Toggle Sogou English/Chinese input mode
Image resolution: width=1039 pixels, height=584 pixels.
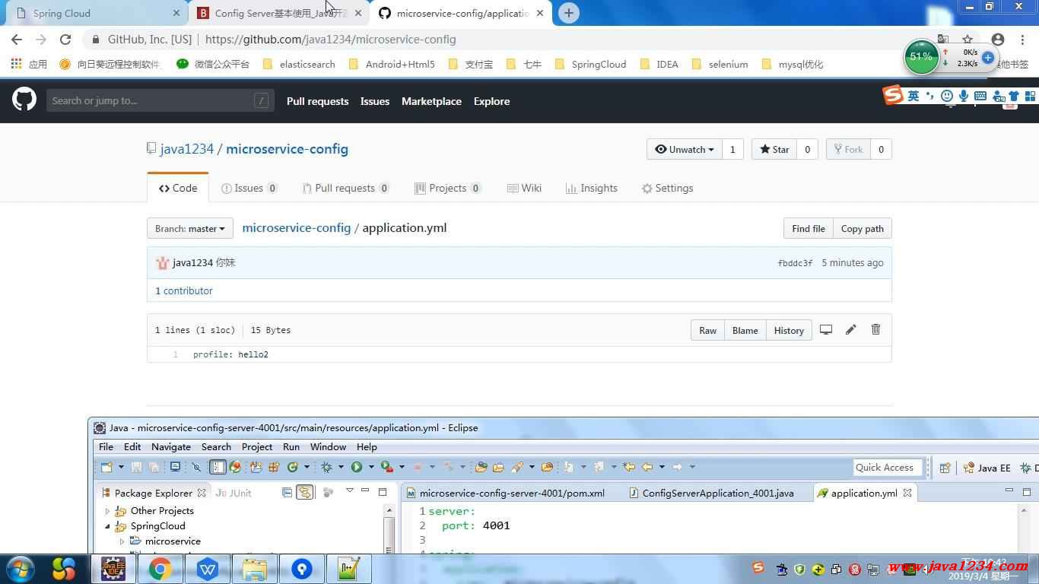pos(913,96)
